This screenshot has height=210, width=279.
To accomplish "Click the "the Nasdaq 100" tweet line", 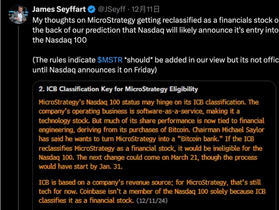I will pyautogui.click(x=60, y=40).
